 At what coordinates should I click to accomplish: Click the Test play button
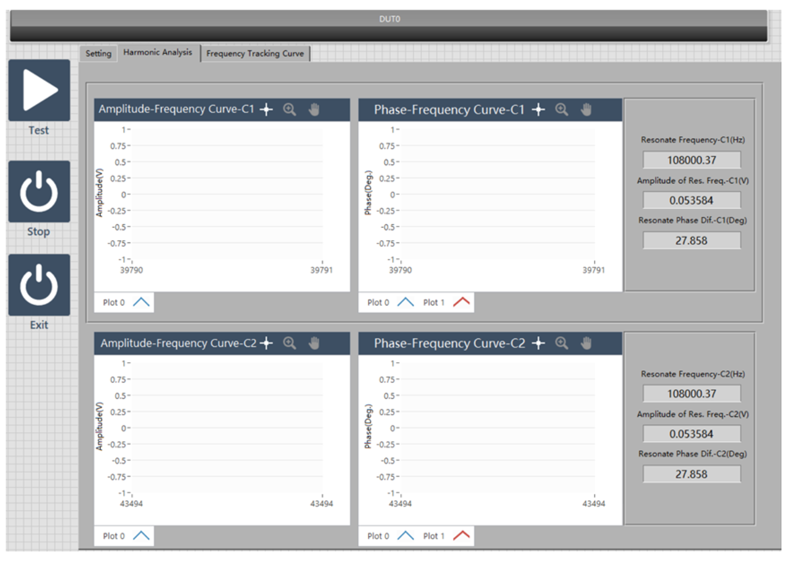(x=39, y=90)
